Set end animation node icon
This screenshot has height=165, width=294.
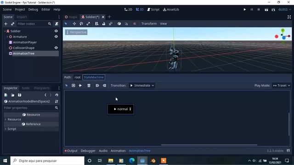click(x=104, y=86)
